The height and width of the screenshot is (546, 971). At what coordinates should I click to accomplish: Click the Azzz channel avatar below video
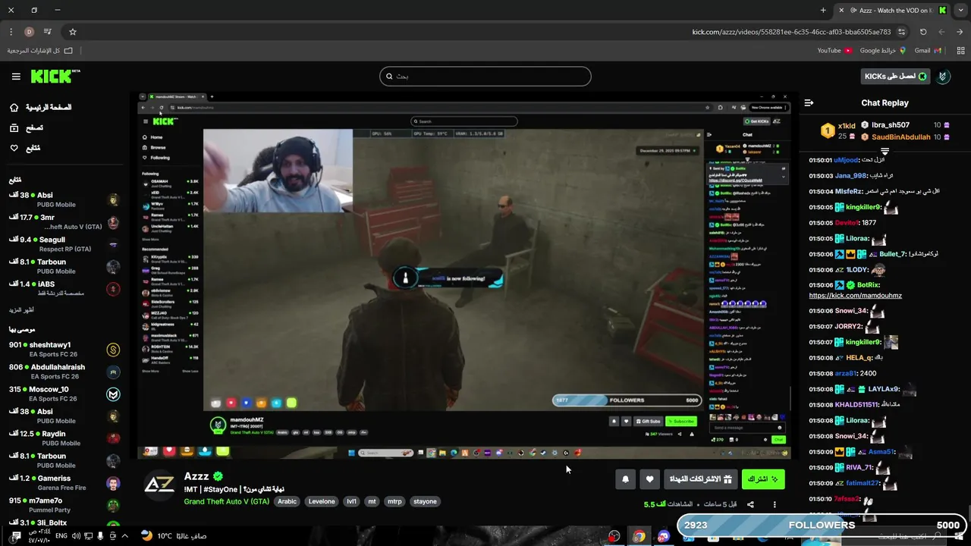pyautogui.click(x=160, y=486)
